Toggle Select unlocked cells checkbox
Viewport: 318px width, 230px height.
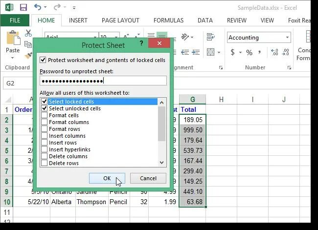pos(44,108)
